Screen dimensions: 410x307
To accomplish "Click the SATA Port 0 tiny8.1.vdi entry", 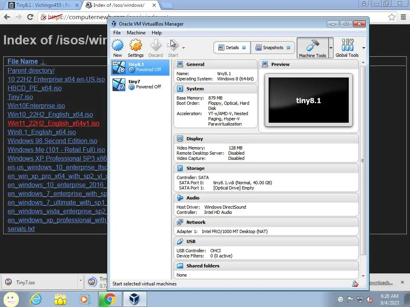I will coord(243,183).
